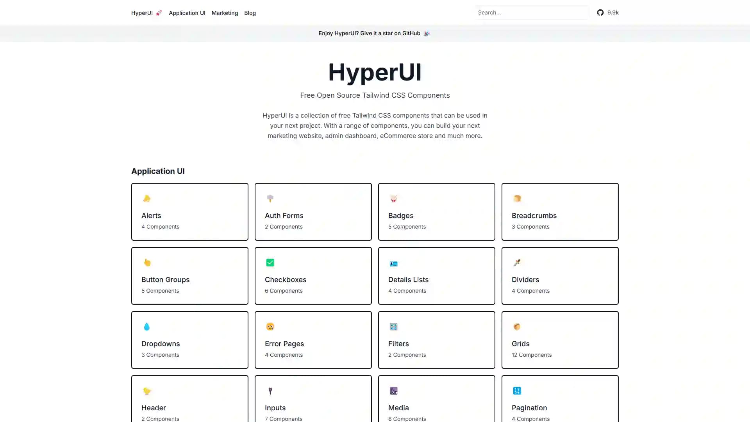Screen dimensions: 750x422
Task: Click the dagger icon in Dividers card
Action: coord(517,263)
